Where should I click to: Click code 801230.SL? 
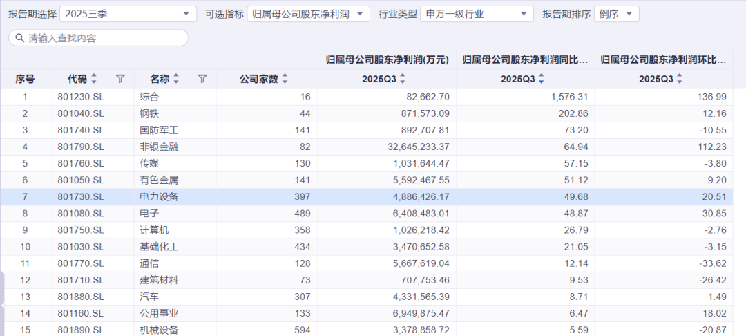[80, 97]
